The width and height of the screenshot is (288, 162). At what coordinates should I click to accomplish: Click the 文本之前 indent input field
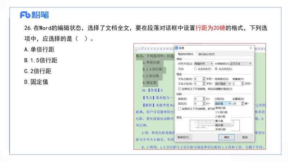point(198,79)
